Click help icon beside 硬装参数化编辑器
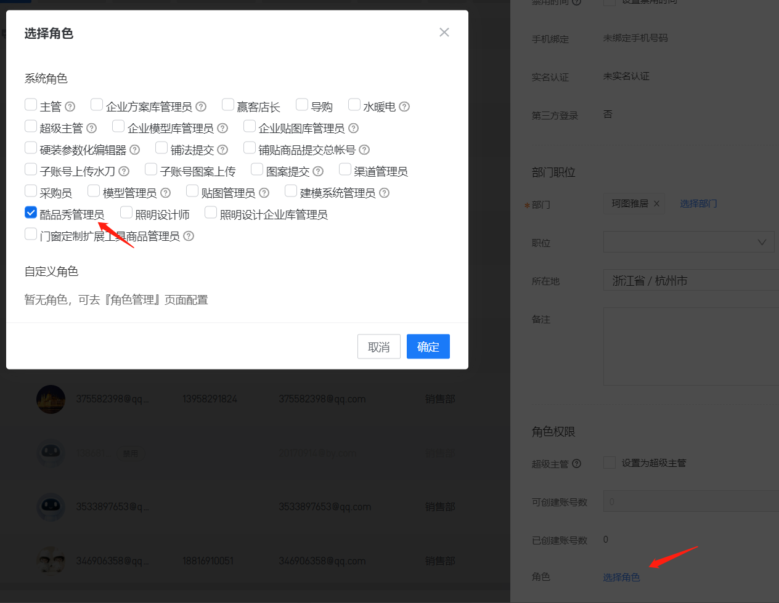The width and height of the screenshot is (779, 603). pos(135,150)
